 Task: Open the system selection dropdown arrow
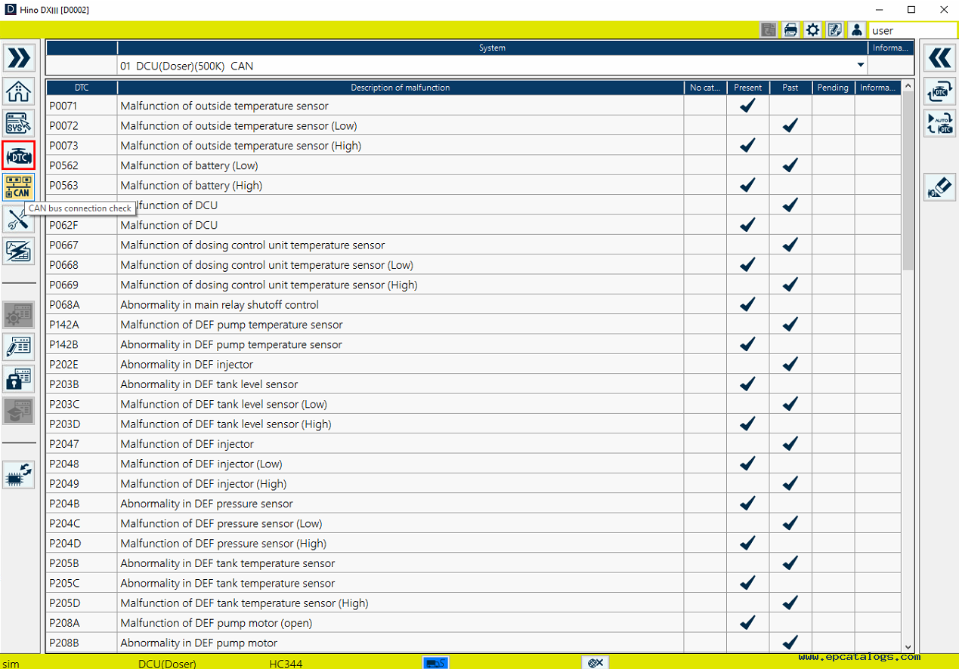point(860,66)
